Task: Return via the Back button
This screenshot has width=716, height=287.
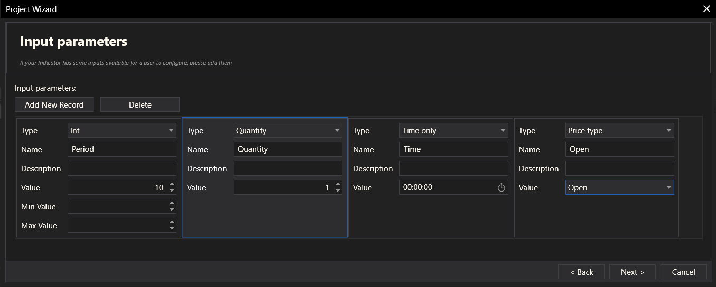Action: [x=581, y=272]
